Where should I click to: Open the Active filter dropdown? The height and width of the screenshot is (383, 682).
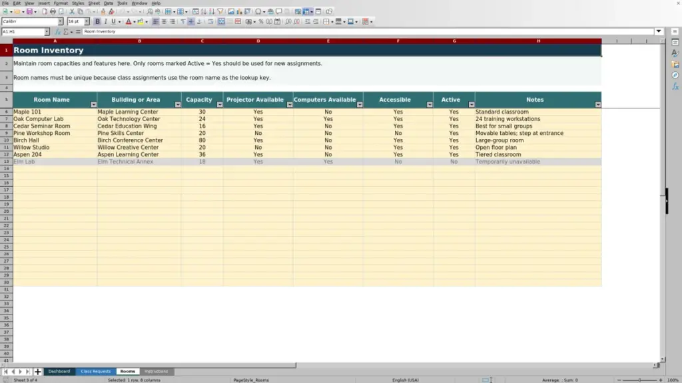click(472, 104)
